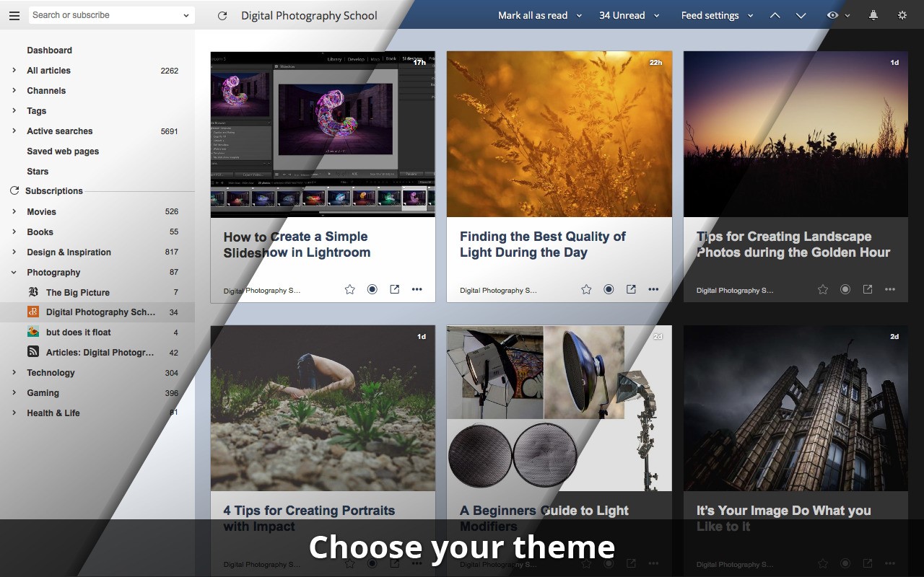Collapse the Photography folder
The image size is (924, 577).
(x=14, y=272)
